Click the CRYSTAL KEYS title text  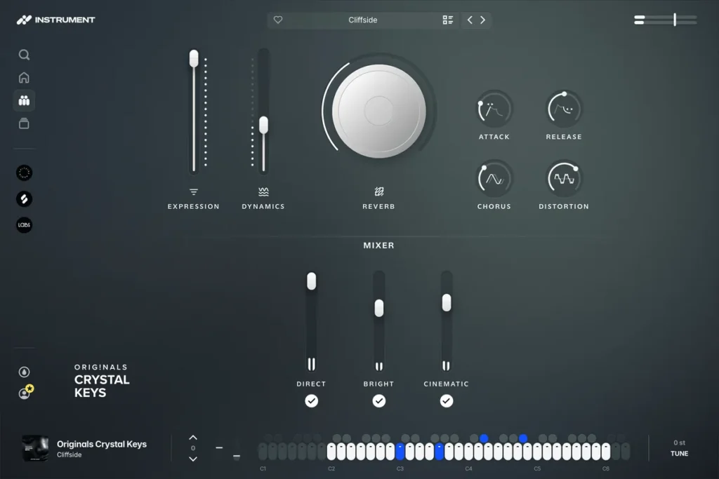tap(102, 386)
